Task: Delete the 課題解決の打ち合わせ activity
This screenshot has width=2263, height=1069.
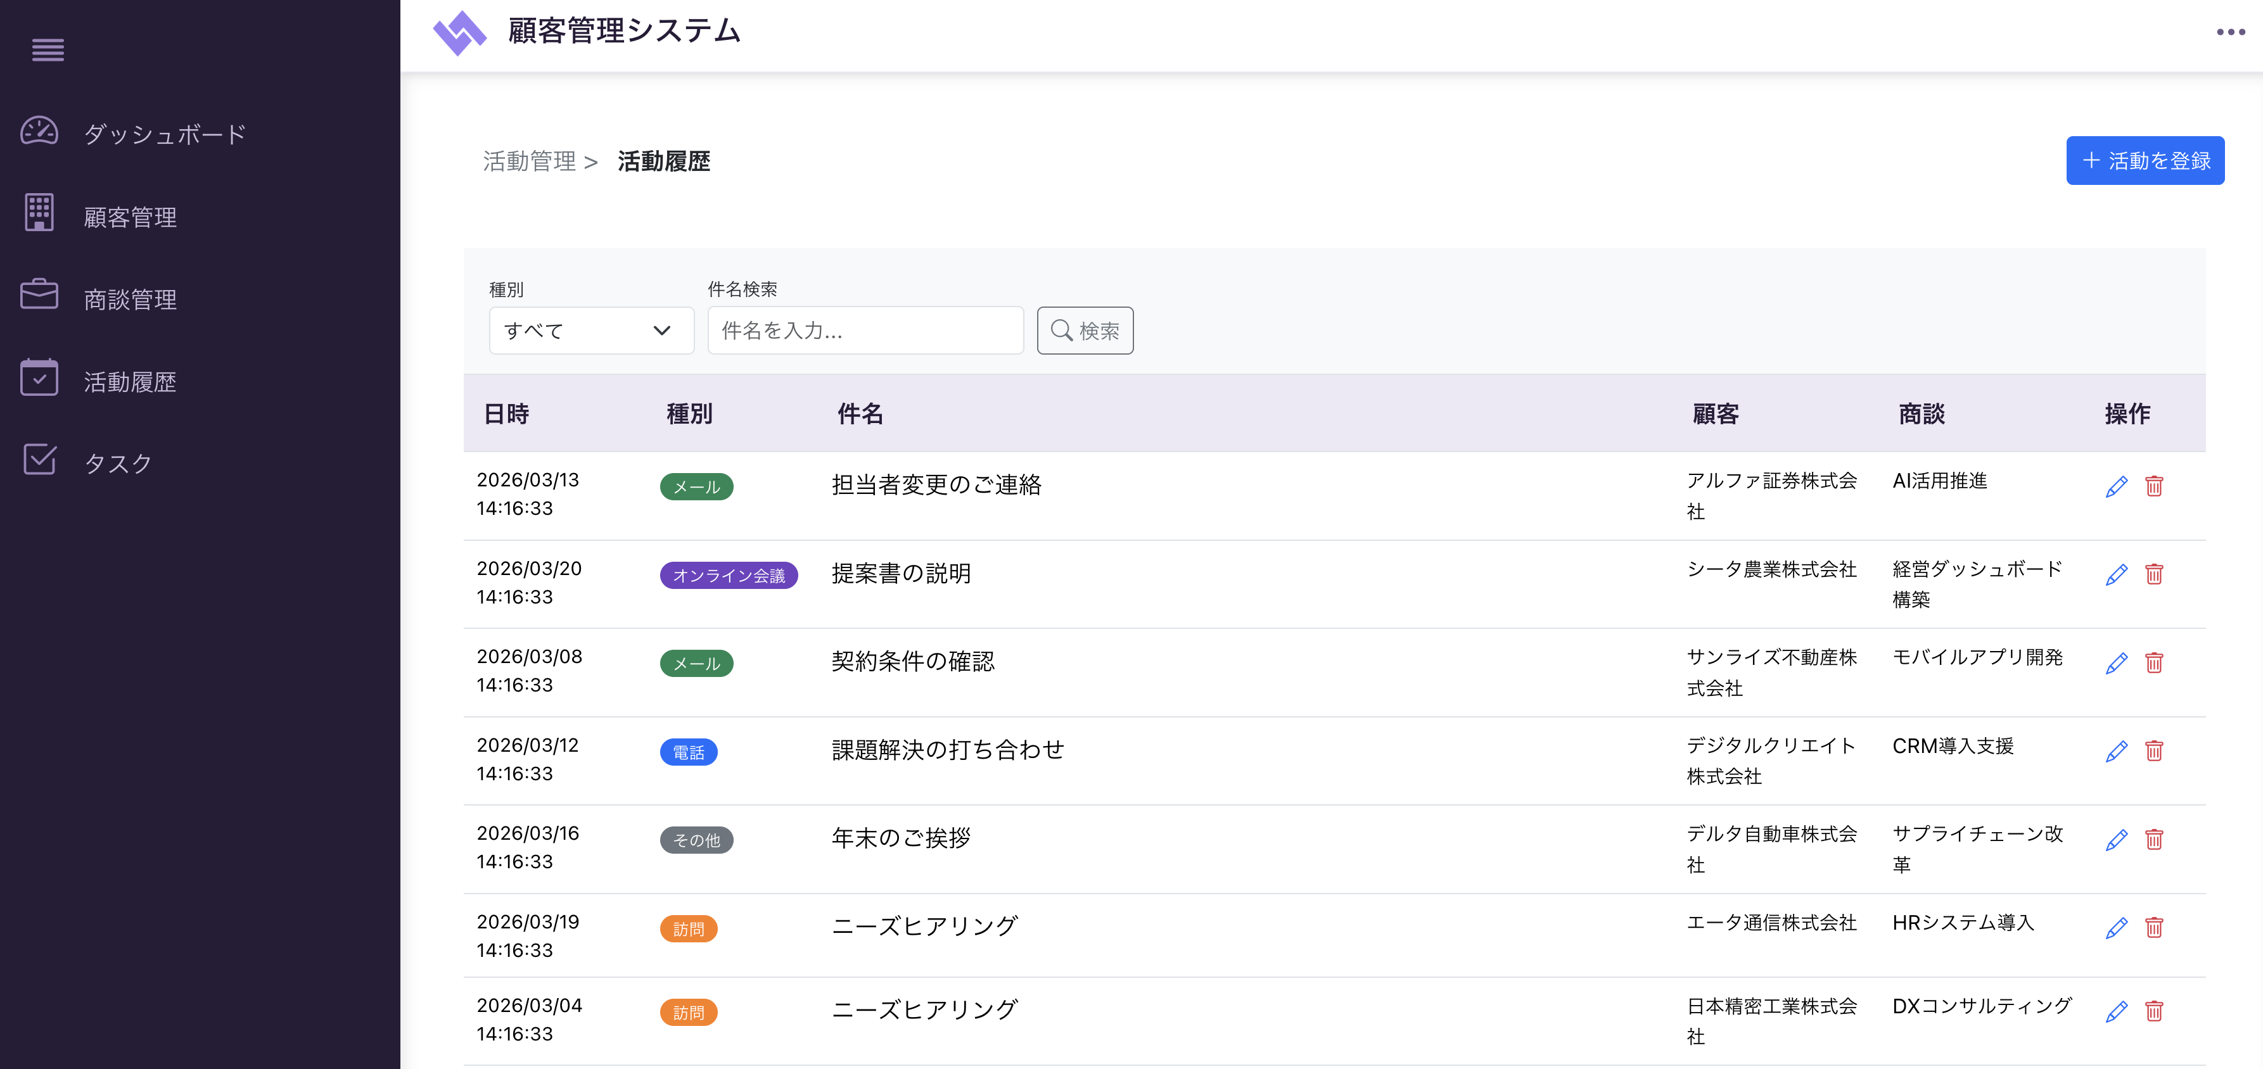Action: (x=2154, y=751)
